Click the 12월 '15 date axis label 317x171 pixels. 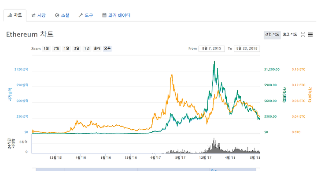56,157
